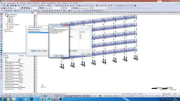Expand the Системы координат tree node
Screen dimensions: 180x101
[x=6, y=24]
